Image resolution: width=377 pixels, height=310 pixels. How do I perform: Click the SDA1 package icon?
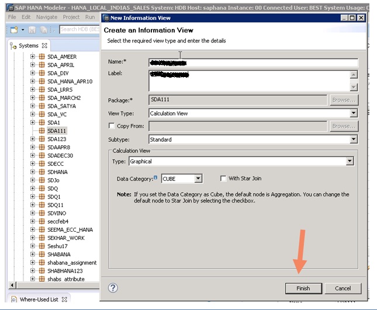click(x=42, y=123)
